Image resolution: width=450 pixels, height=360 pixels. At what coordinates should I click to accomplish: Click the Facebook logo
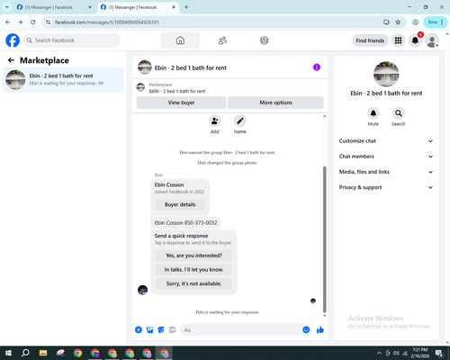point(13,40)
